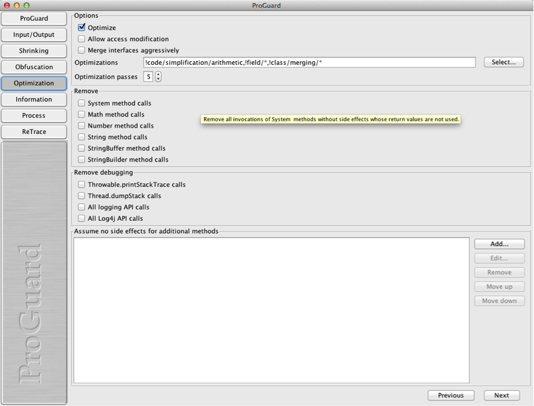Check StringBuffer method calls removal
Viewport: 534px width, 406px height.
(x=81, y=148)
